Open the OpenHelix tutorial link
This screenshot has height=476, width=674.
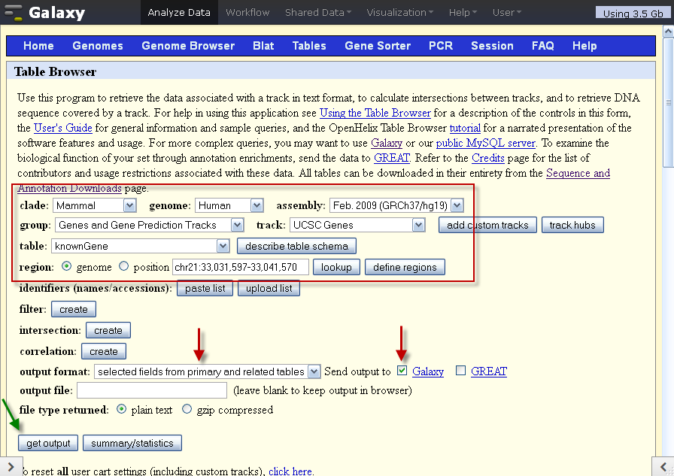click(465, 128)
